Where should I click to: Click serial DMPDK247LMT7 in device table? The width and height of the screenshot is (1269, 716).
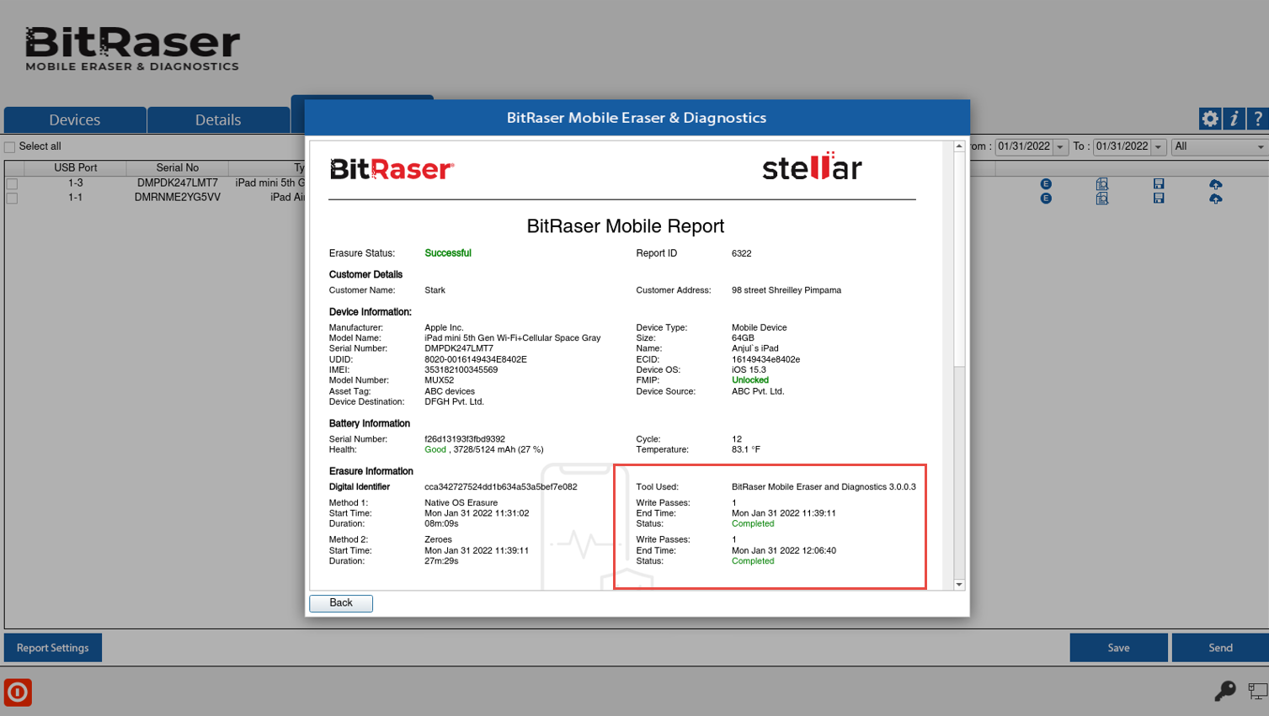[x=178, y=183]
